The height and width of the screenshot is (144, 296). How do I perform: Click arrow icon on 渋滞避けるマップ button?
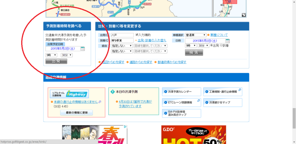(x=207, y=103)
